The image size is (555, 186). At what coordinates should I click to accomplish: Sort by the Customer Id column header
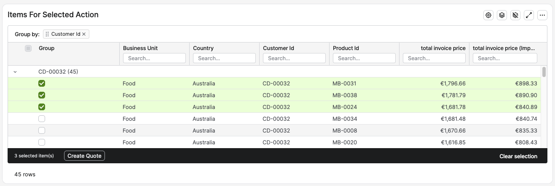(x=279, y=48)
